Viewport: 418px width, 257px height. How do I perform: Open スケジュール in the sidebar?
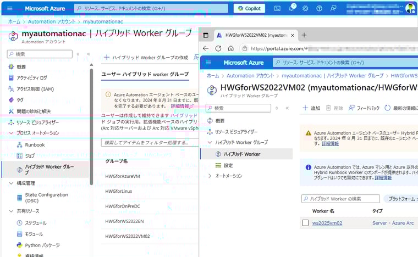[x=36, y=223]
